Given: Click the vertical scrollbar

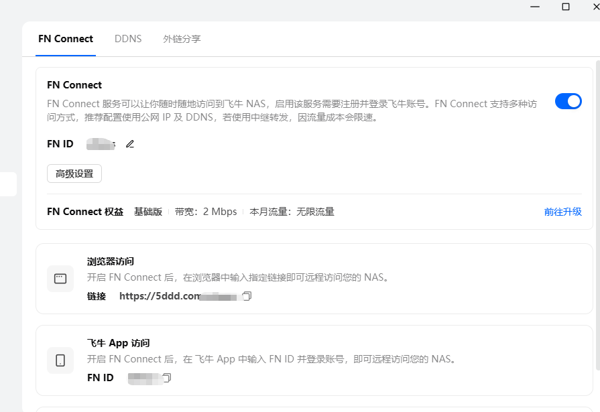Looking at the screenshot, I should tap(598, 215).
